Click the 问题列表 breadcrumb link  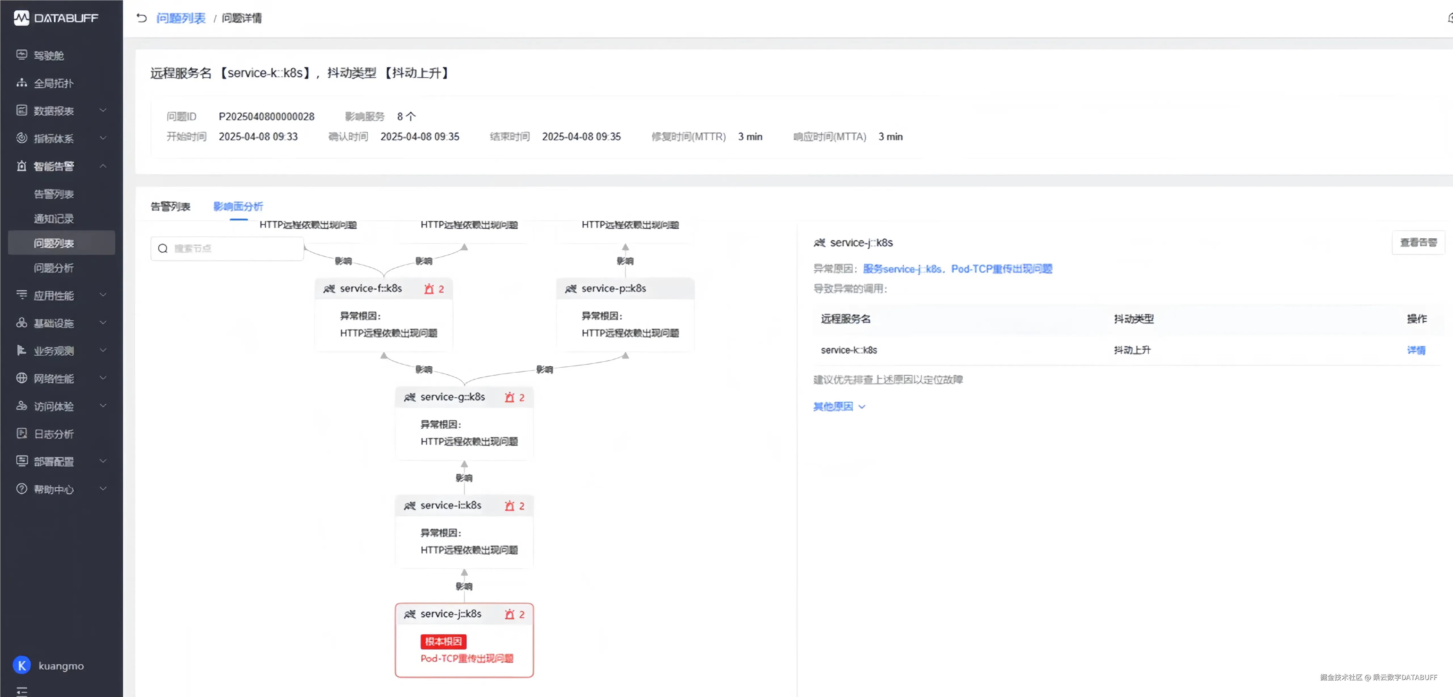click(180, 18)
